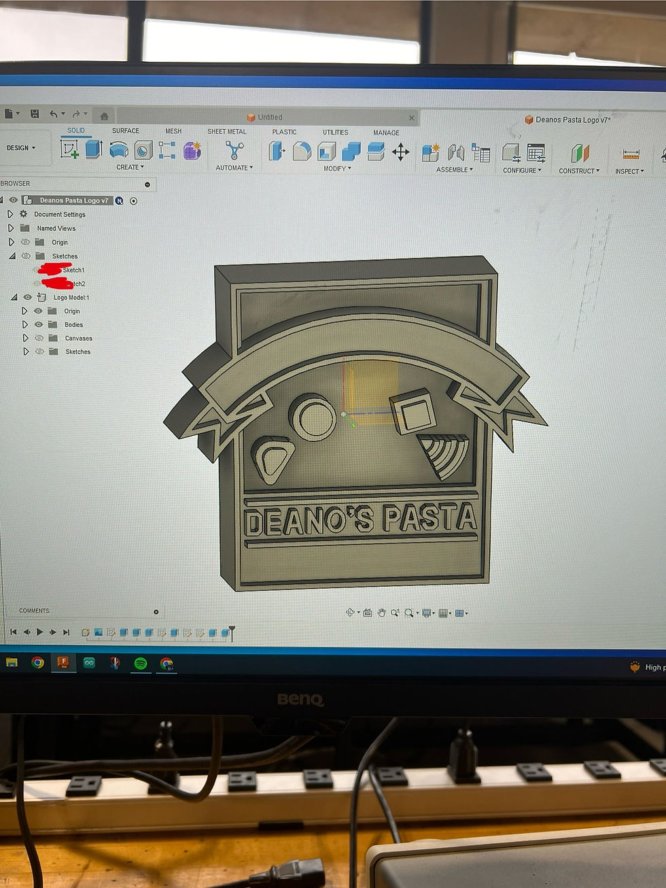
Task: Click the timeline history marker
Action: click(x=232, y=632)
